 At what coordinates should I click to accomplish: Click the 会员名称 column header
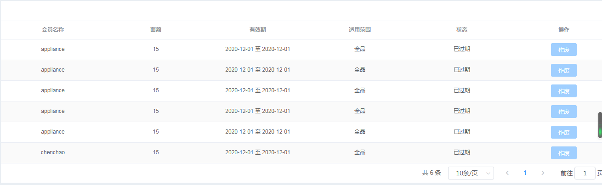53,30
